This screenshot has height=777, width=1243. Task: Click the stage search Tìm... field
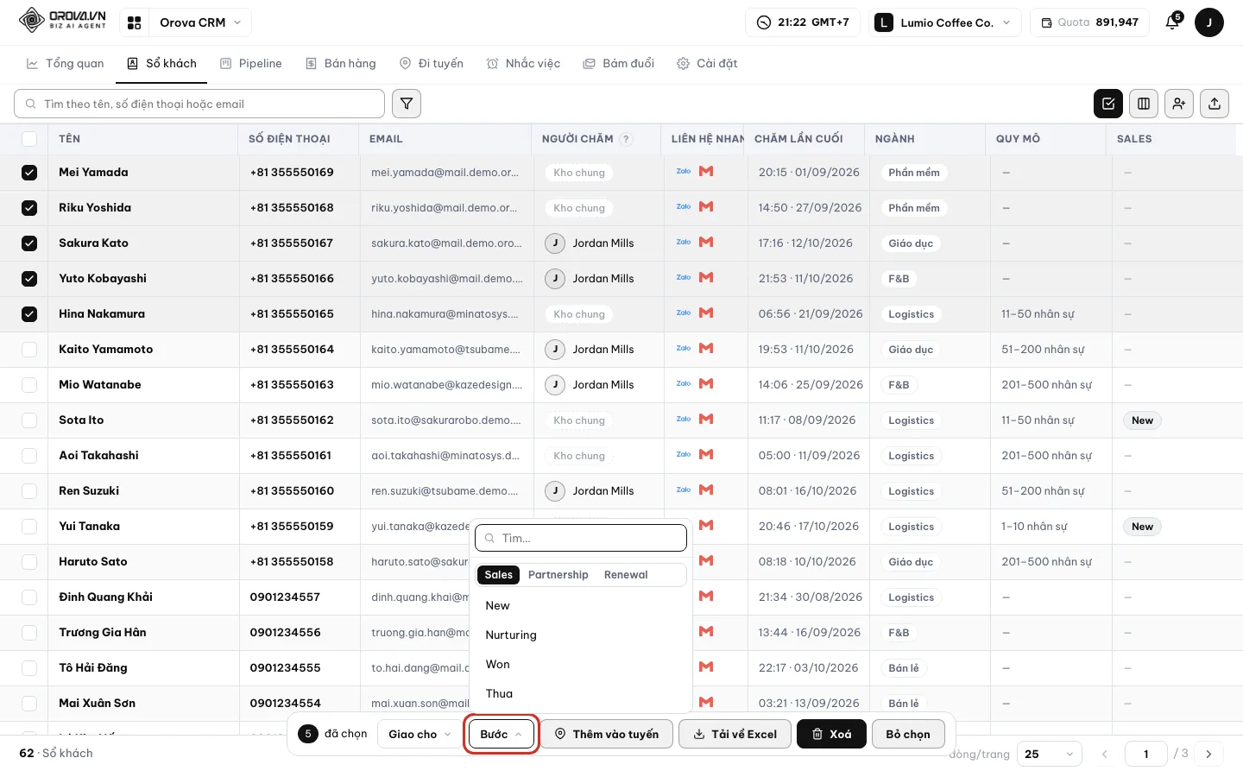click(x=581, y=538)
